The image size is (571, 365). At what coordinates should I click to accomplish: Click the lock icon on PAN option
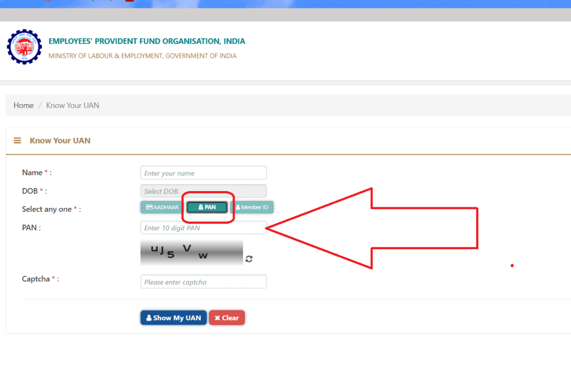[201, 207]
